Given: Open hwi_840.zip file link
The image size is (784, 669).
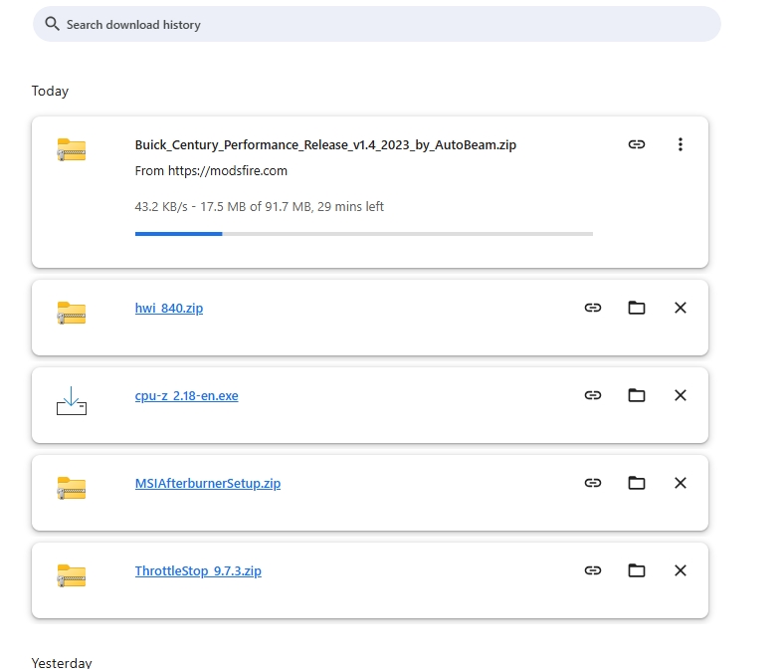Looking at the screenshot, I should [x=169, y=309].
